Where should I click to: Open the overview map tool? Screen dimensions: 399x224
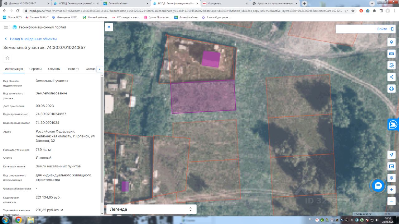click(392, 166)
